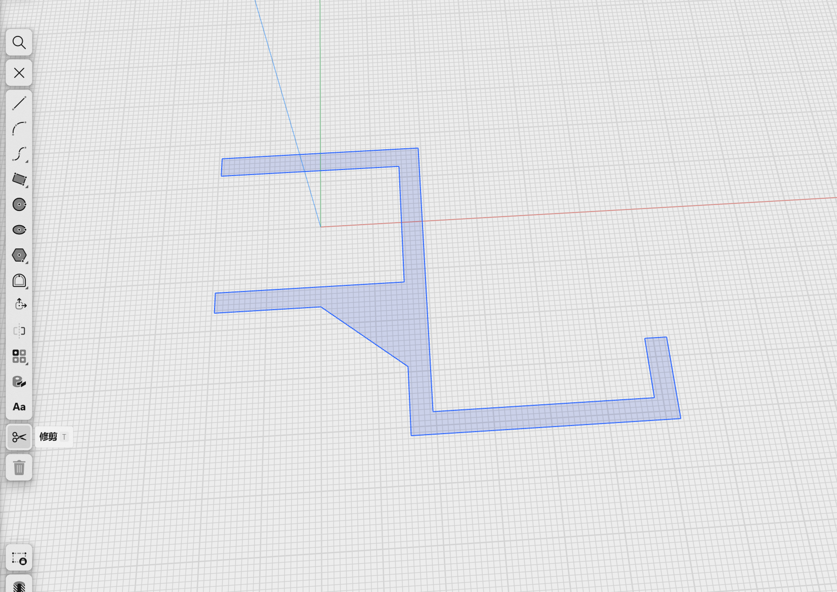Toggle the dashed-box lock constraints button

pyautogui.click(x=19, y=559)
